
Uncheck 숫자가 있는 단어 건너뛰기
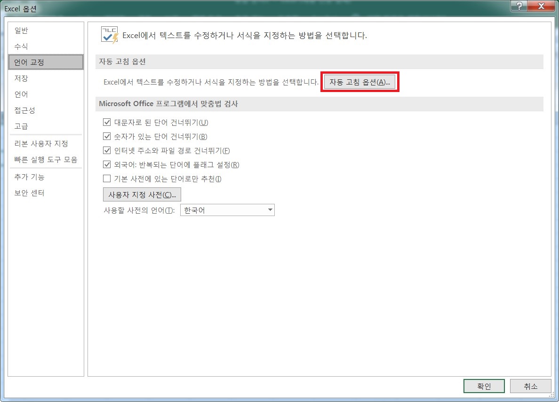[107, 136]
